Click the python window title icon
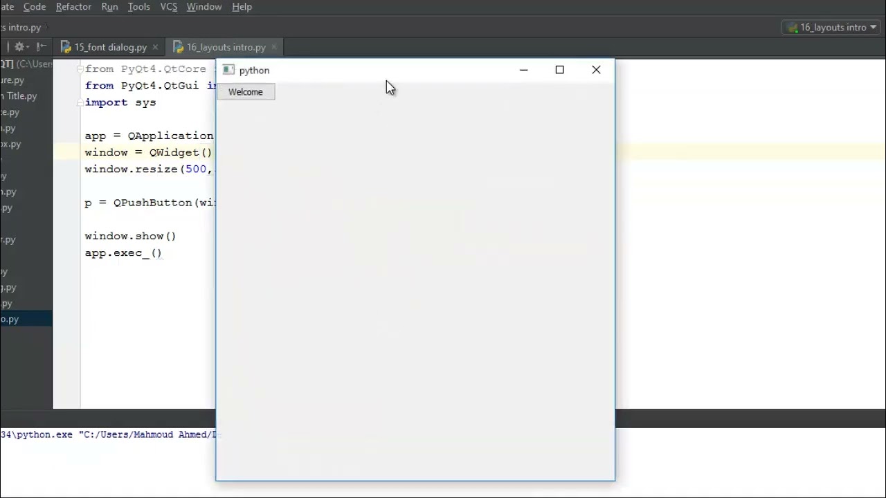Screen dimensions: 886x498 click(x=228, y=70)
